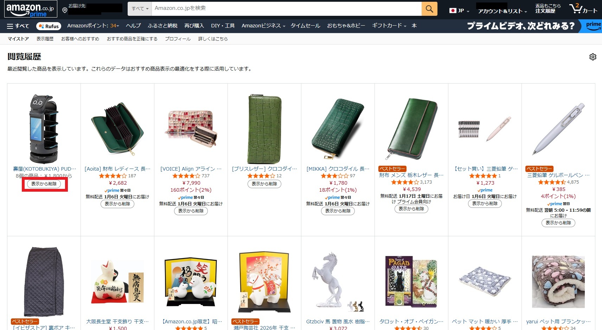Open the shopping cart icon
Screen dimensions: 602x330
pos(583,9)
